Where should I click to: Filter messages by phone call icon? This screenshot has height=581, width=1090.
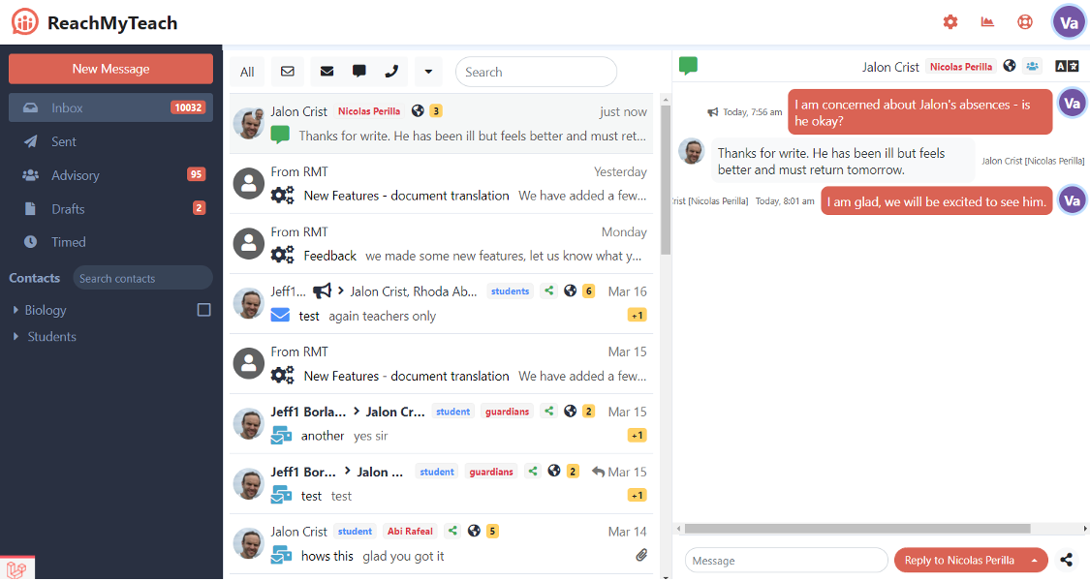point(391,72)
